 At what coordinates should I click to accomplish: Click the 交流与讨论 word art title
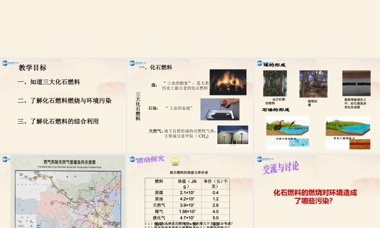pos(281,168)
